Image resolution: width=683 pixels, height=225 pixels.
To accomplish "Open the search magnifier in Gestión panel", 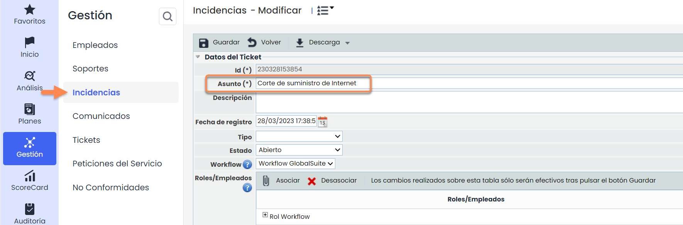I will tap(167, 17).
